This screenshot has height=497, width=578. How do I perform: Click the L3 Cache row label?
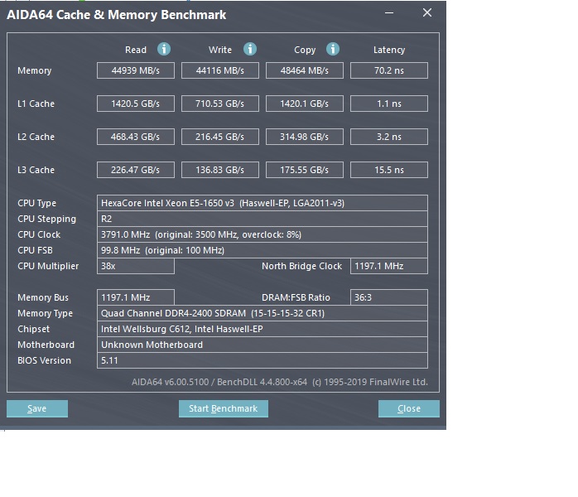[36, 170]
